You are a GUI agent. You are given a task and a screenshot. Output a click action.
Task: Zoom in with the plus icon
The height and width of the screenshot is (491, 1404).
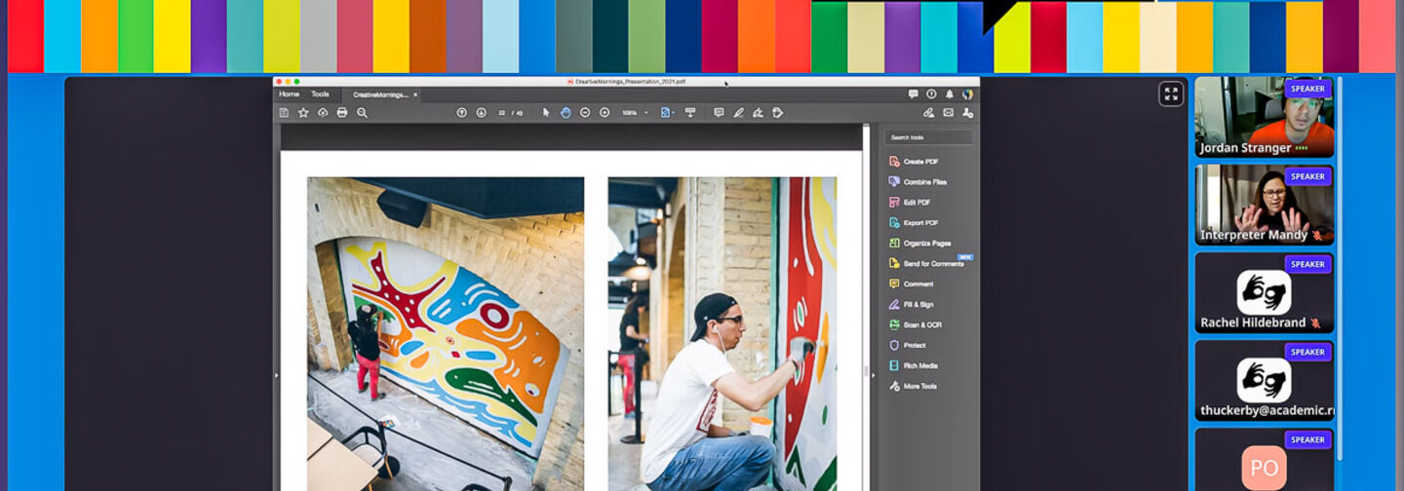pos(604,113)
